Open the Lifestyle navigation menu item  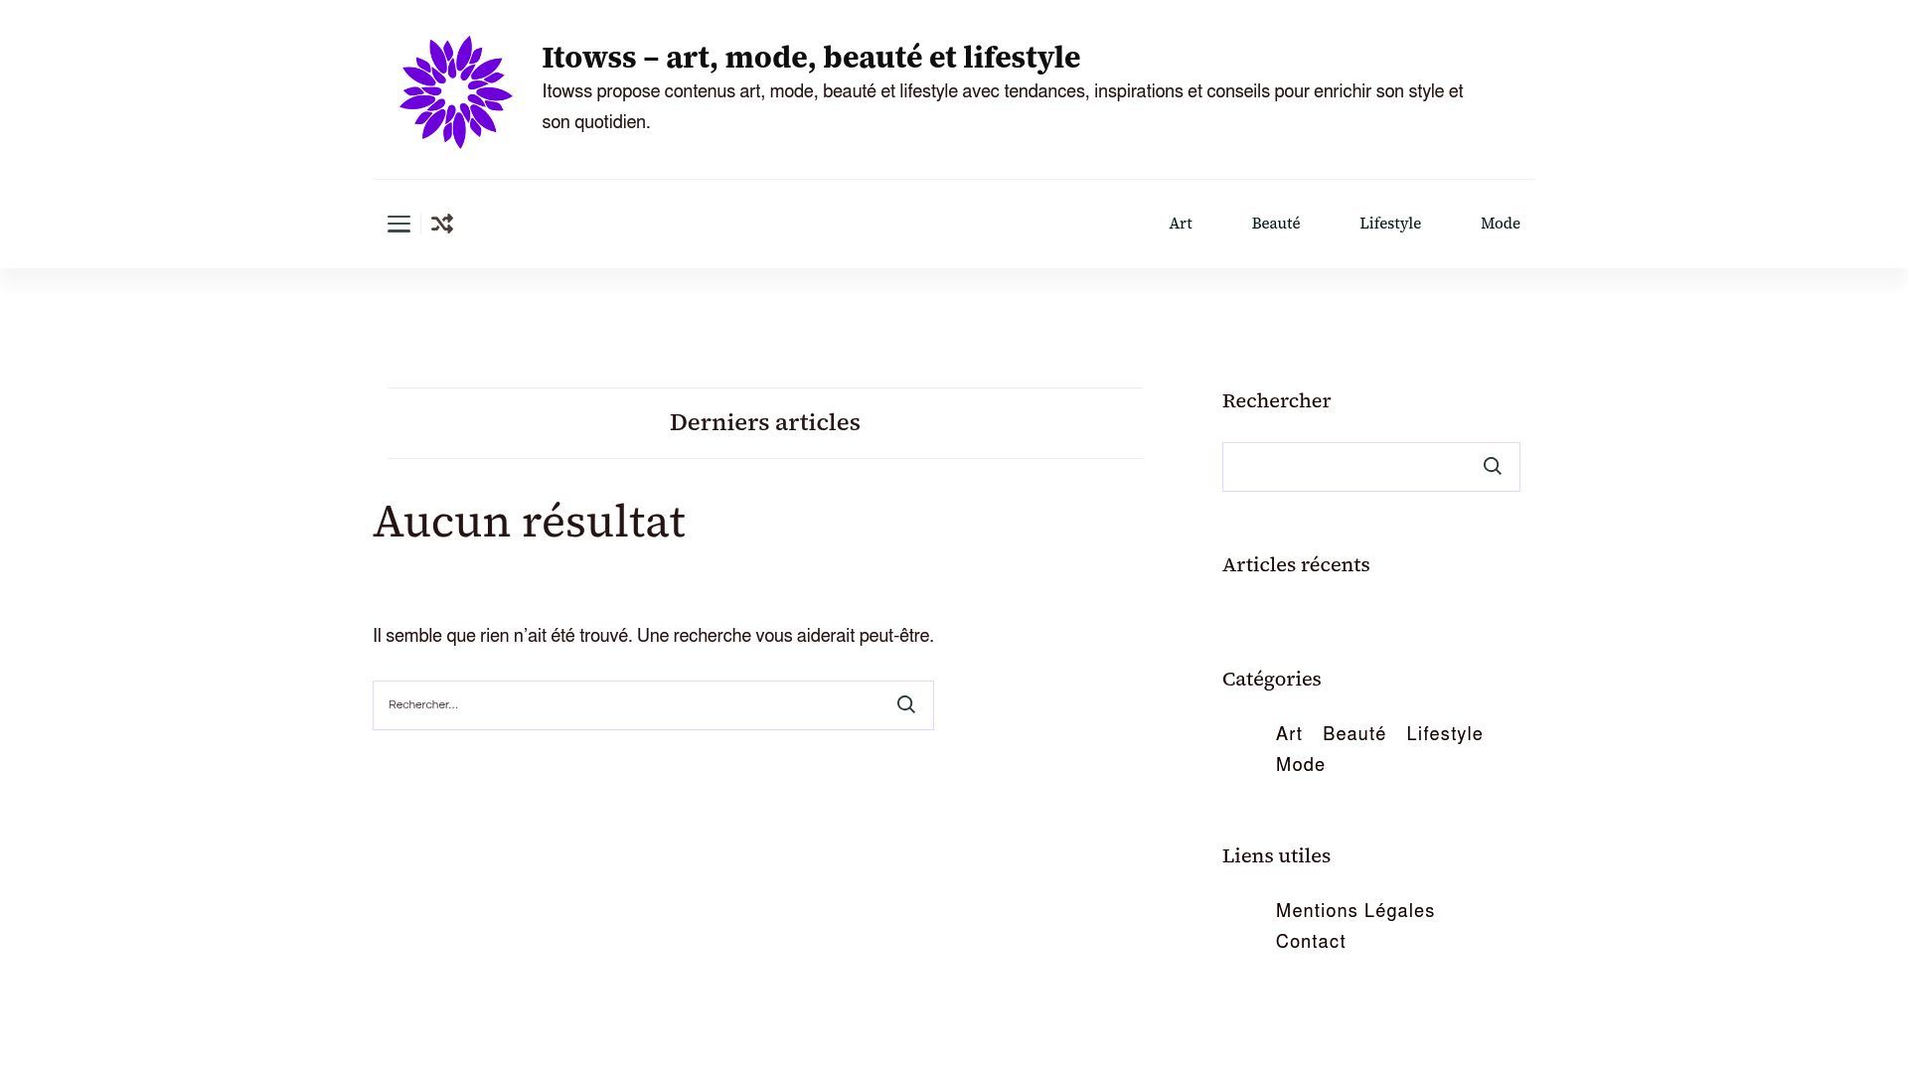coord(1390,224)
